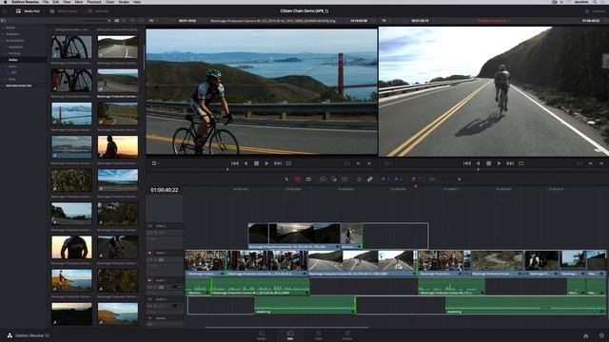
Task: Click the red playhead on timeline ruler
Action: pyautogui.click(x=416, y=186)
